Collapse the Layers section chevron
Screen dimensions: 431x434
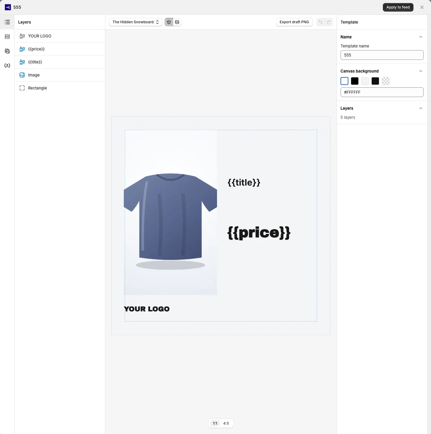click(x=421, y=108)
